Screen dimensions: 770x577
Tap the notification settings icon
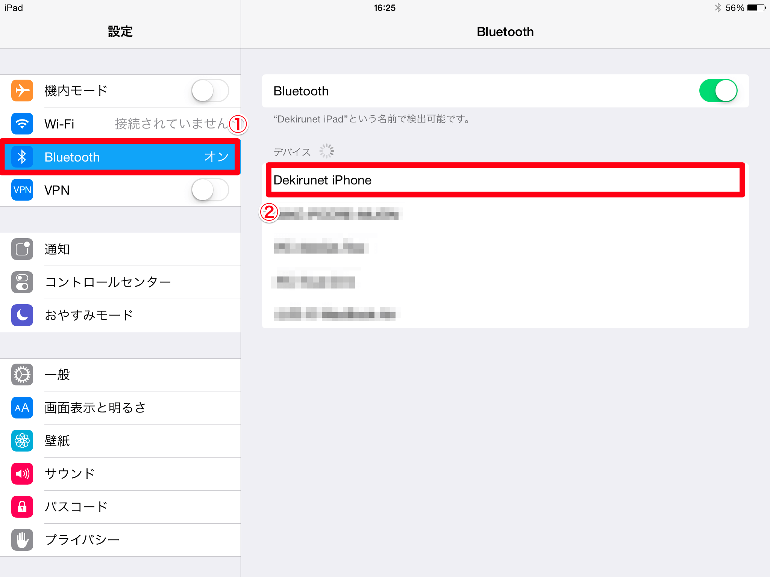click(x=23, y=247)
